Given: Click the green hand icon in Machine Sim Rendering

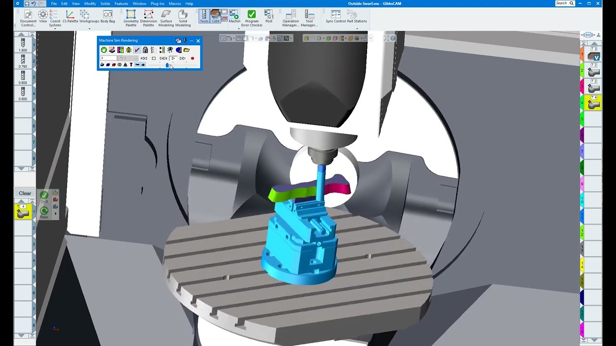Looking at the screenshot, I should pyautogui.click(x=103, y=50).
